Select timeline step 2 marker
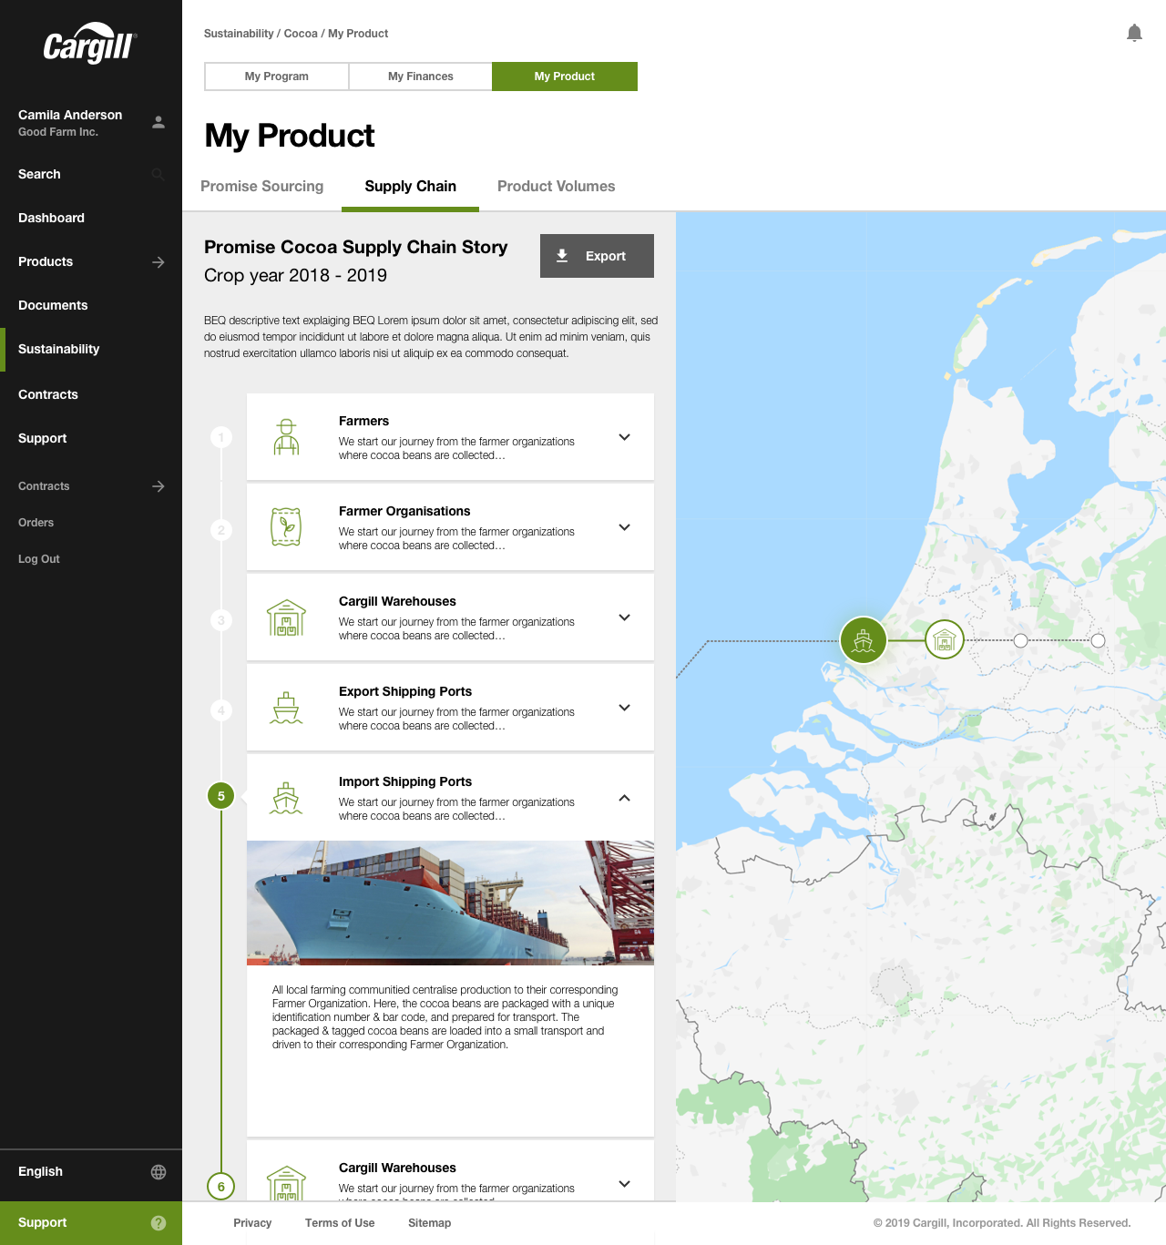This screenshot has height=1245, width=1166. click(221, 530)
